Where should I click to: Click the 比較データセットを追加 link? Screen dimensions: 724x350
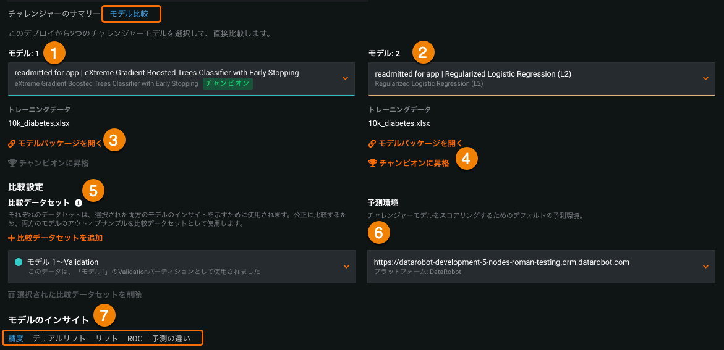click(x=60, y=238)
